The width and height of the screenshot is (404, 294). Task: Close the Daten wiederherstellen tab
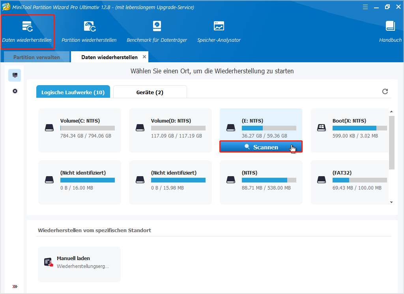pos(144,57)
